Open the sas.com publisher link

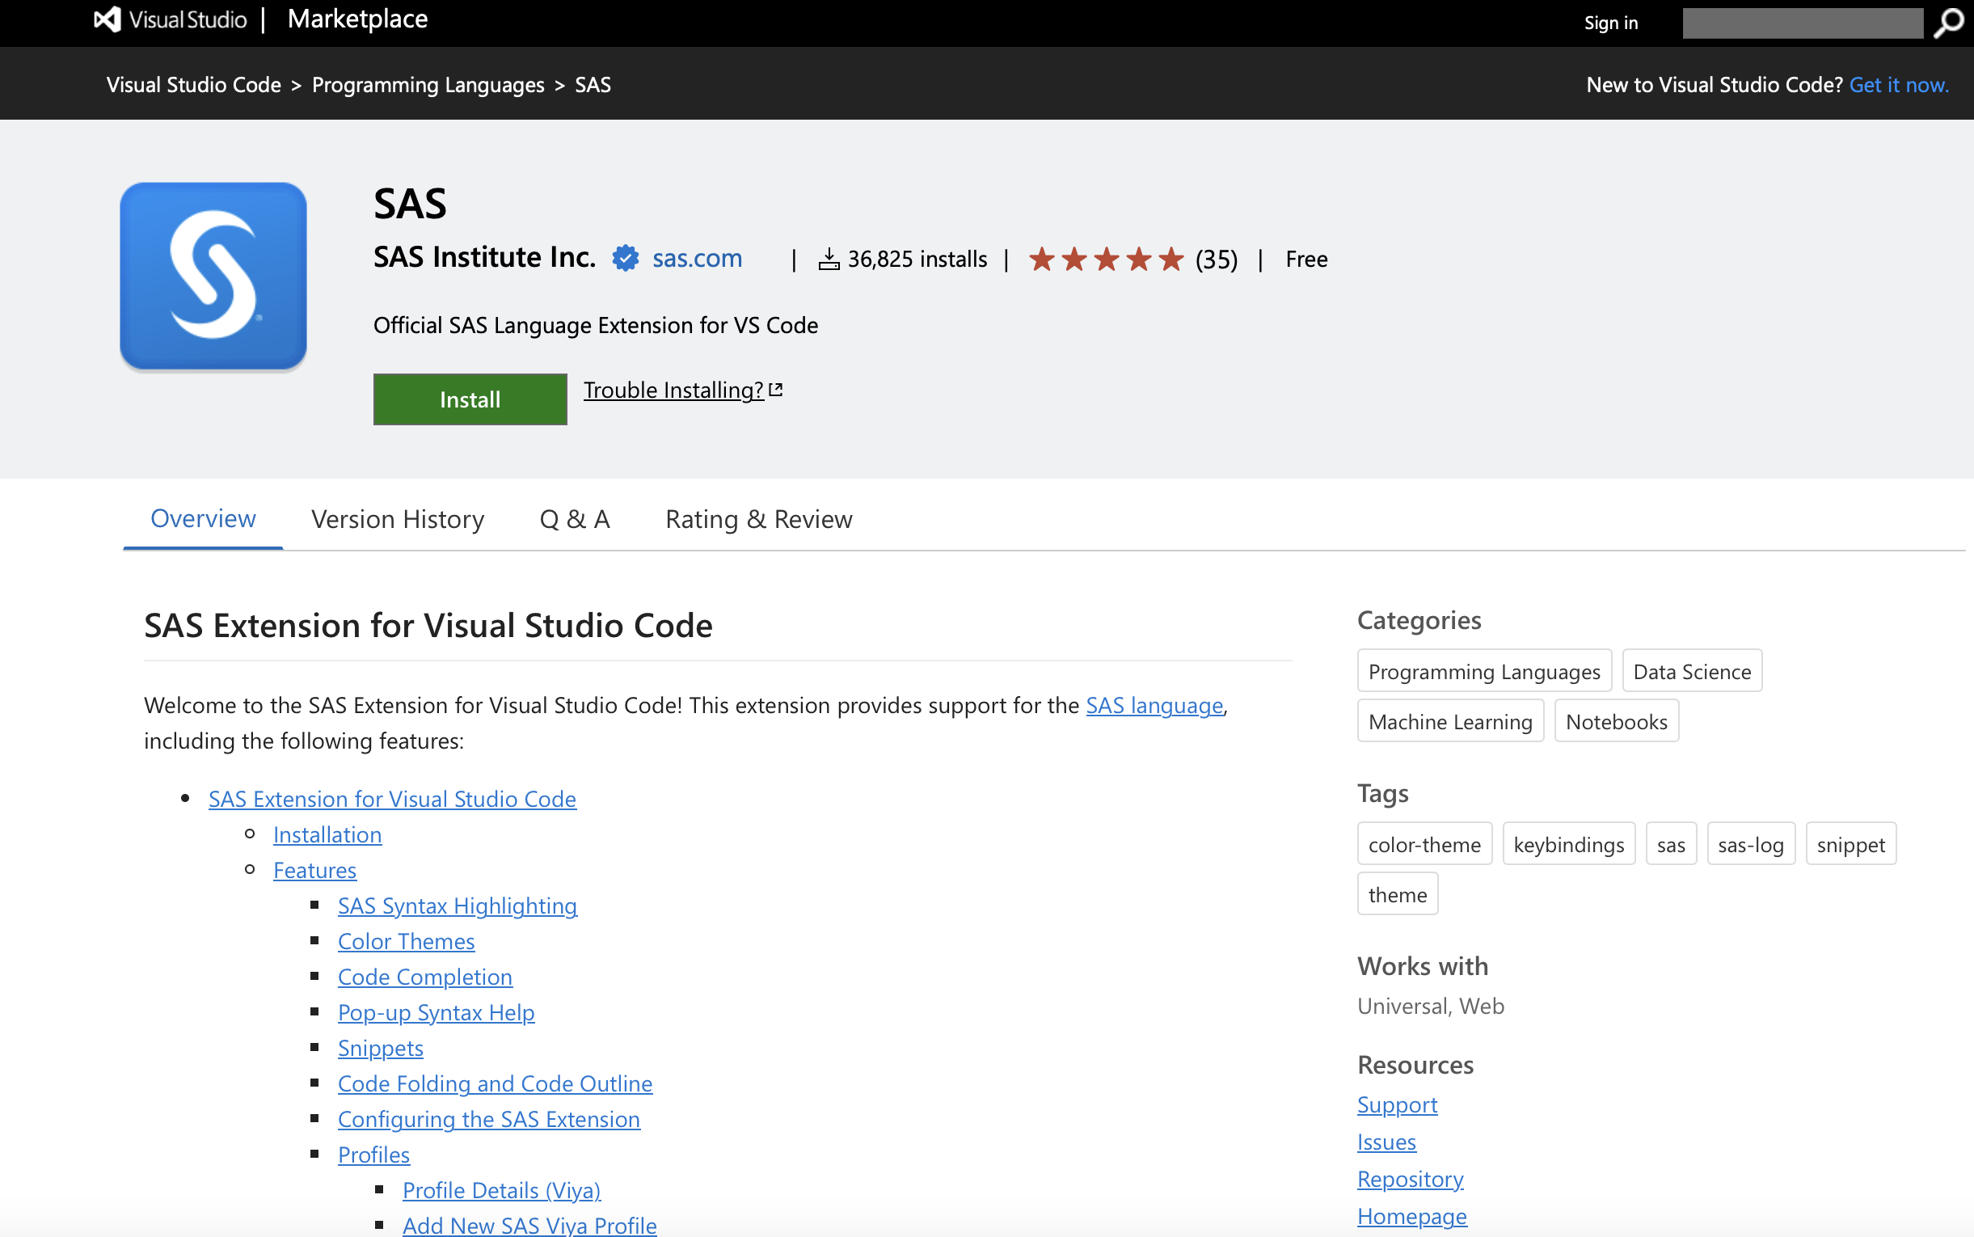tap(697, 259)
